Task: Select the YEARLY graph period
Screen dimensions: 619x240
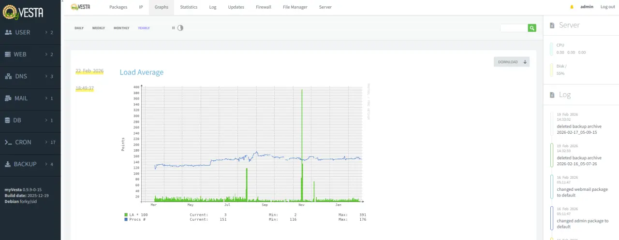Action: (x=144, y=28)
